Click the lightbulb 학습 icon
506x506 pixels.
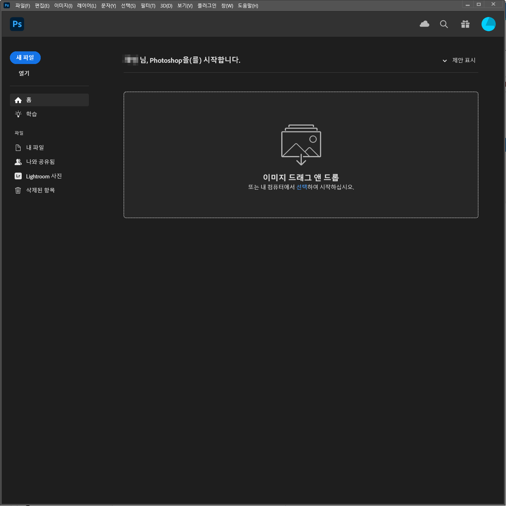click(18, 114)
